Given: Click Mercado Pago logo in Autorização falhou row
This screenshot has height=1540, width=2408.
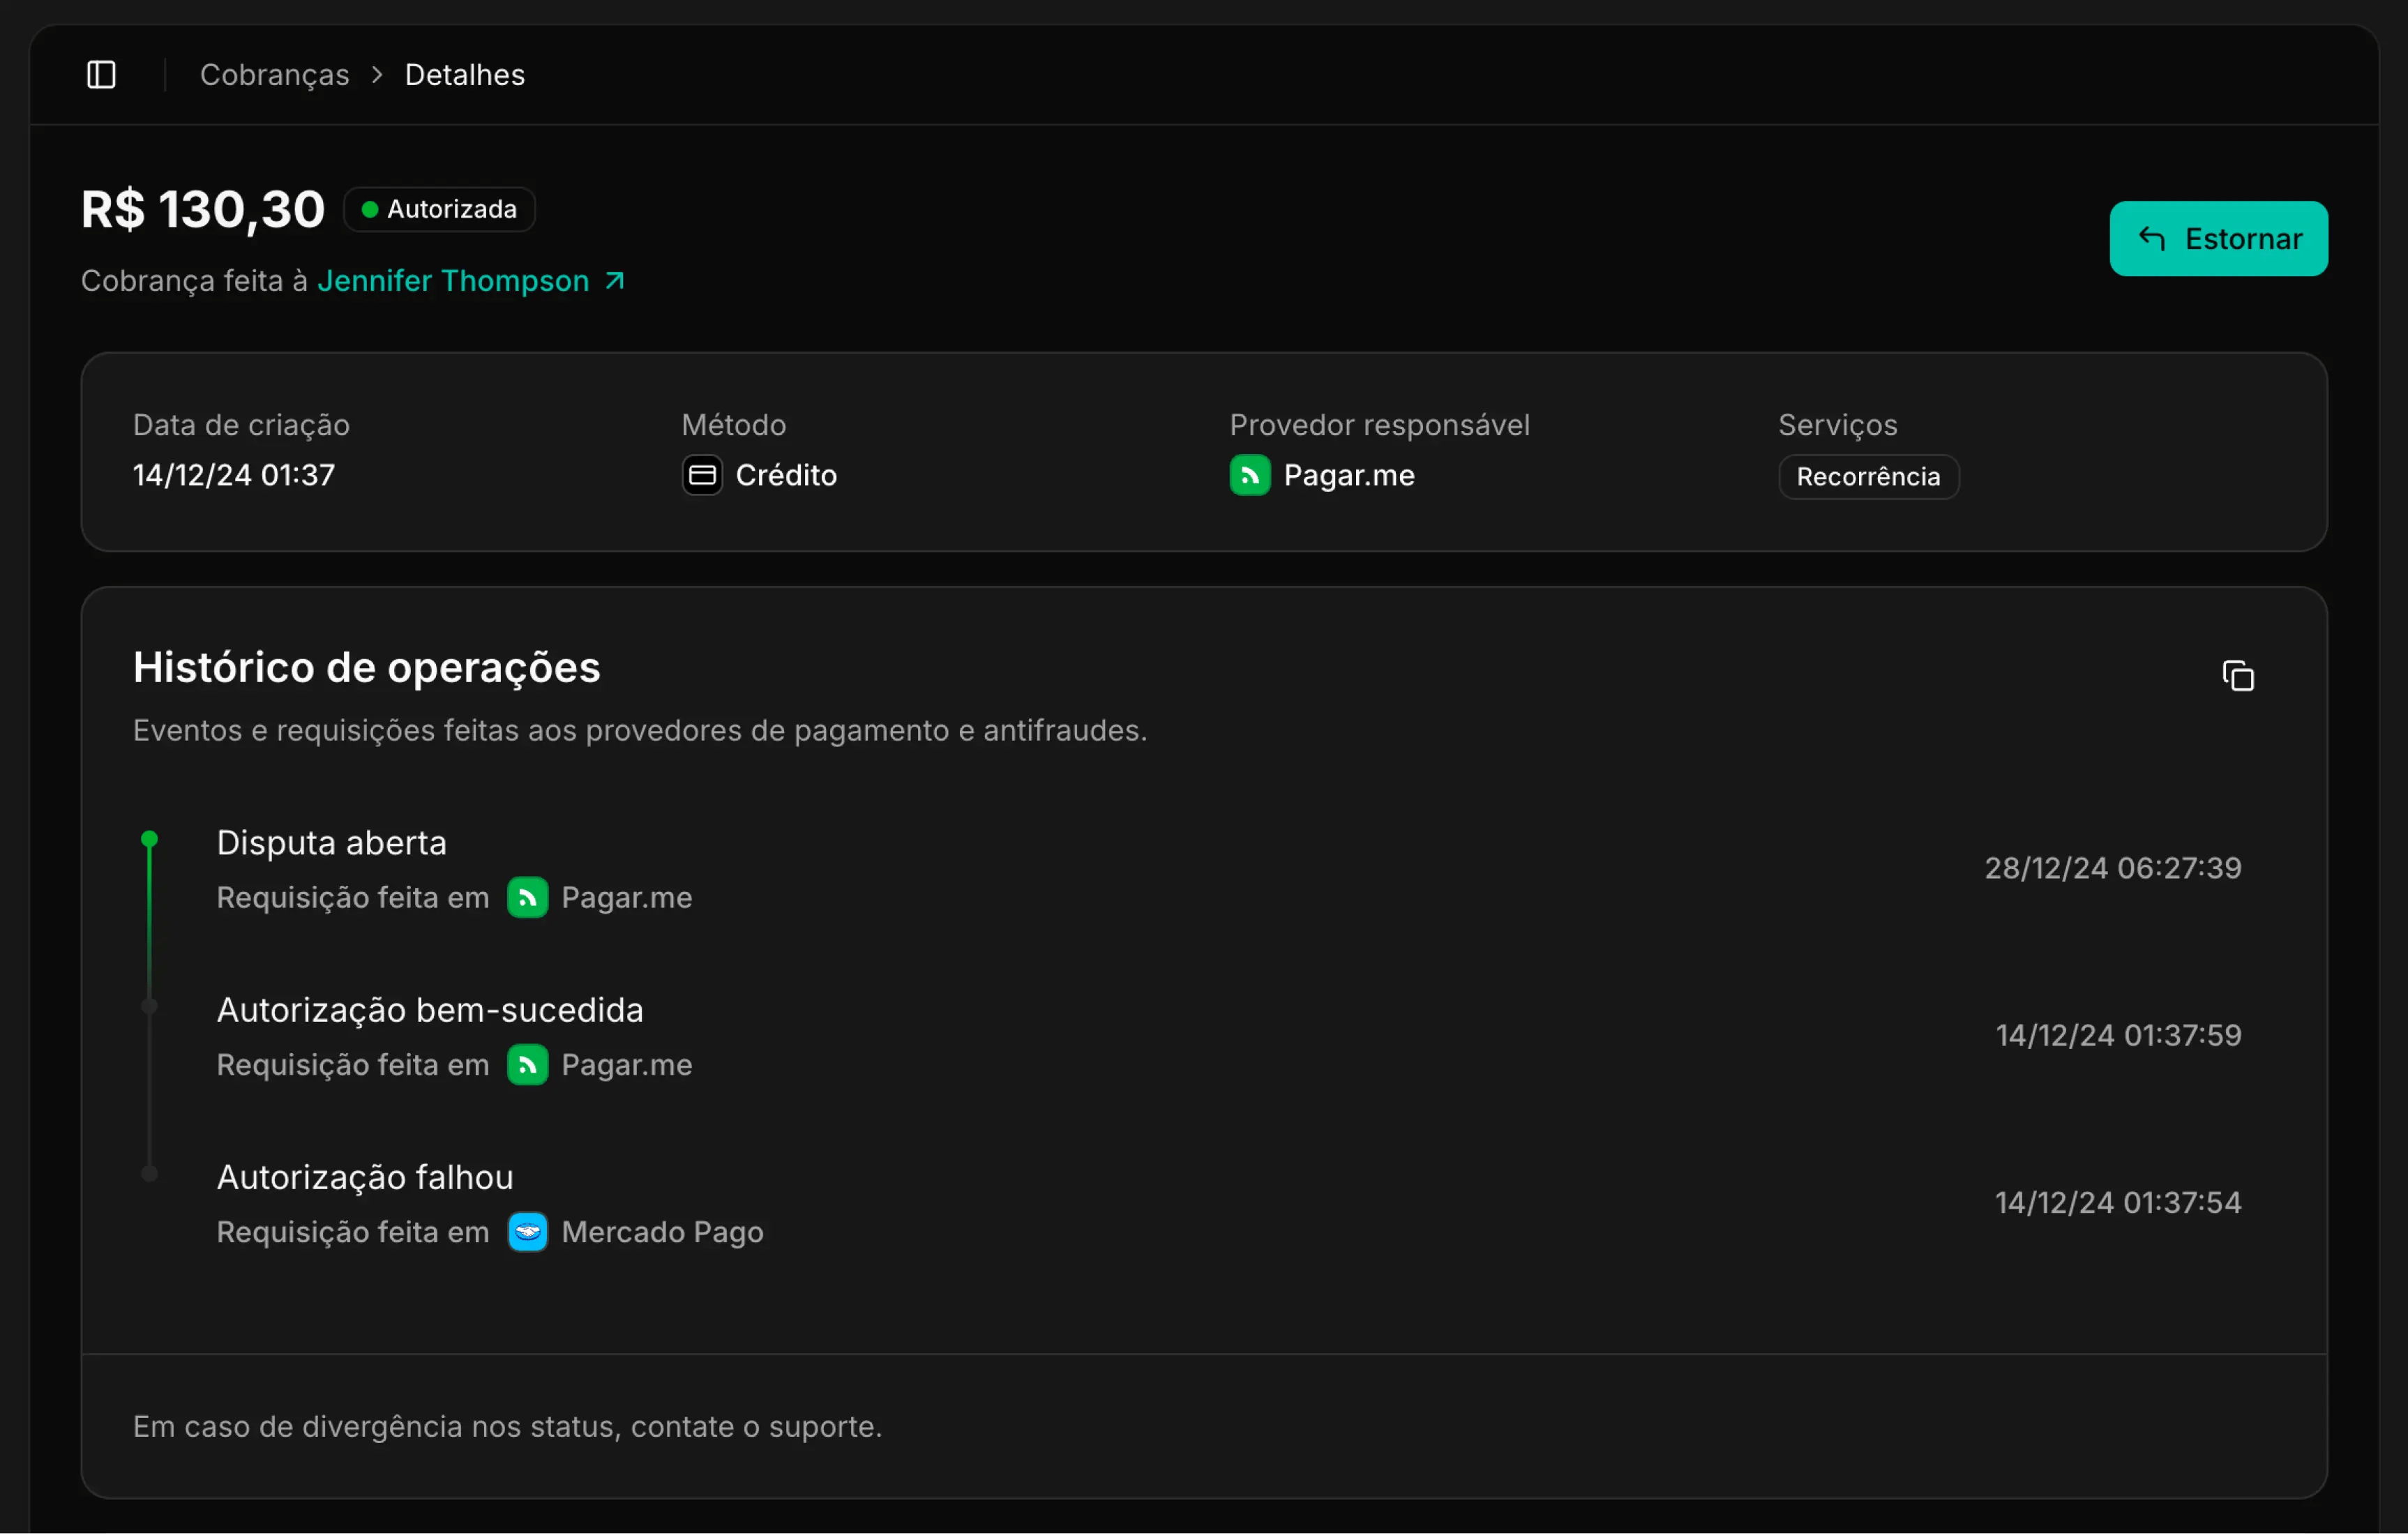Looking at the screenshot, I should click(527, 1232).
